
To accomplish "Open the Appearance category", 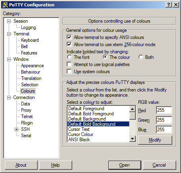I will pyautogui.click(x=33, y=66).
